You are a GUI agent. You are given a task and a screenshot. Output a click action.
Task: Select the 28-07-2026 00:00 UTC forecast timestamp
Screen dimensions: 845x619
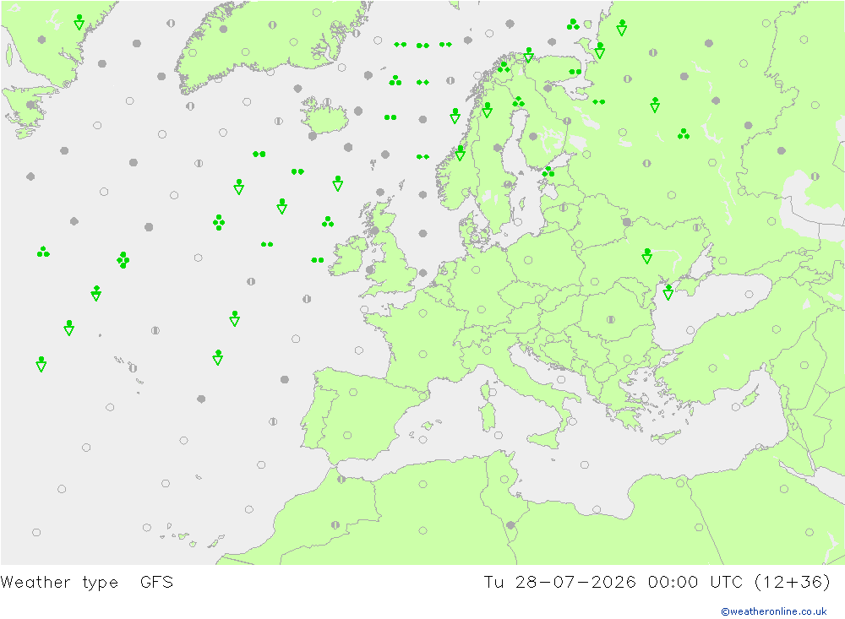pos(629,583)
